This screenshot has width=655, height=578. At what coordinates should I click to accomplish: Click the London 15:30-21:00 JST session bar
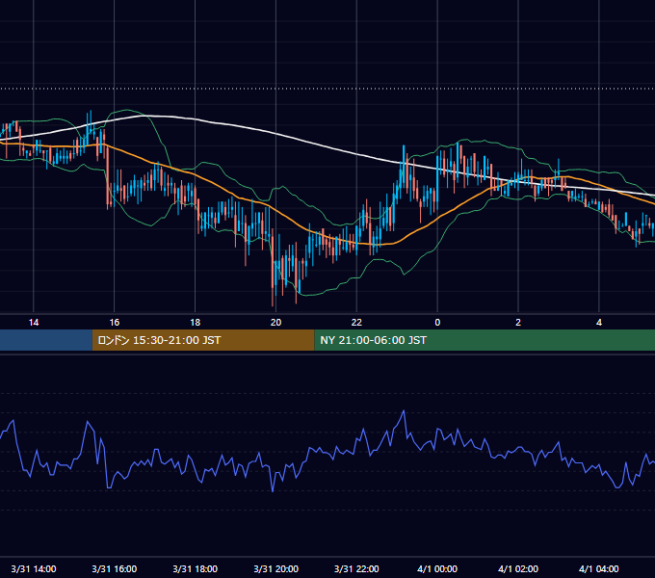tap(203, 340)
